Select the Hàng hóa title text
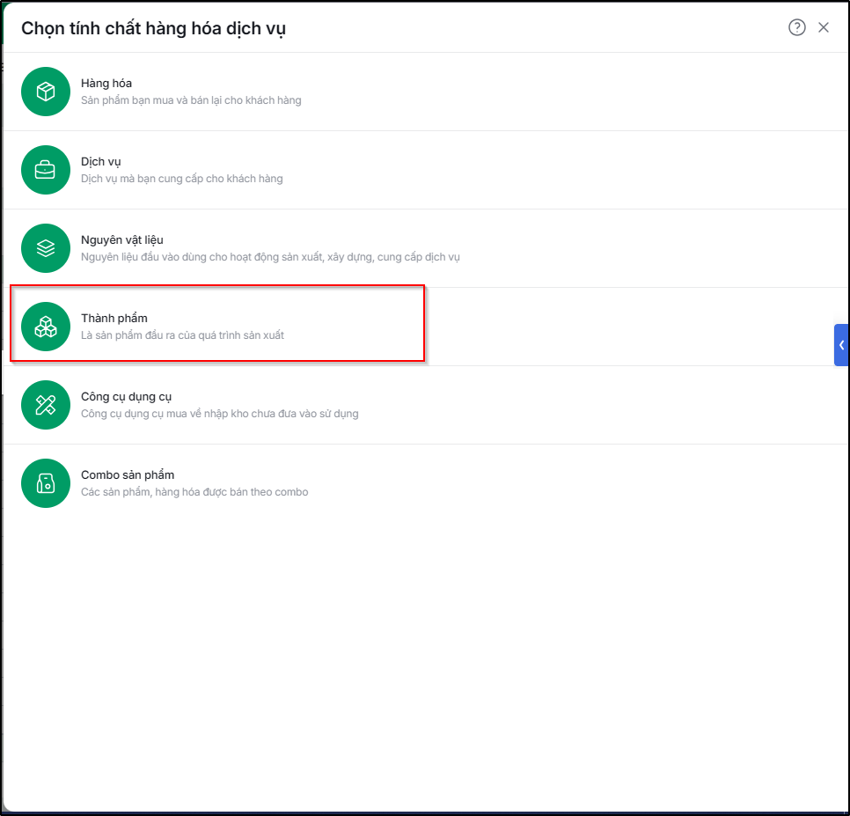 pyautogui.click(x=106, y=83)
